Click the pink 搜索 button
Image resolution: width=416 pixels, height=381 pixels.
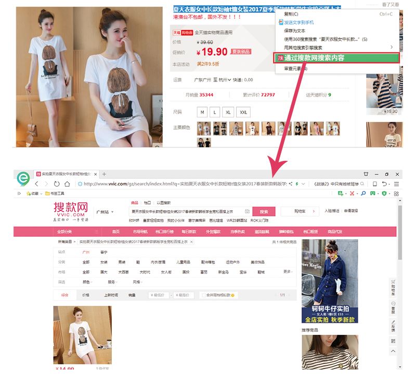(264, 212)
